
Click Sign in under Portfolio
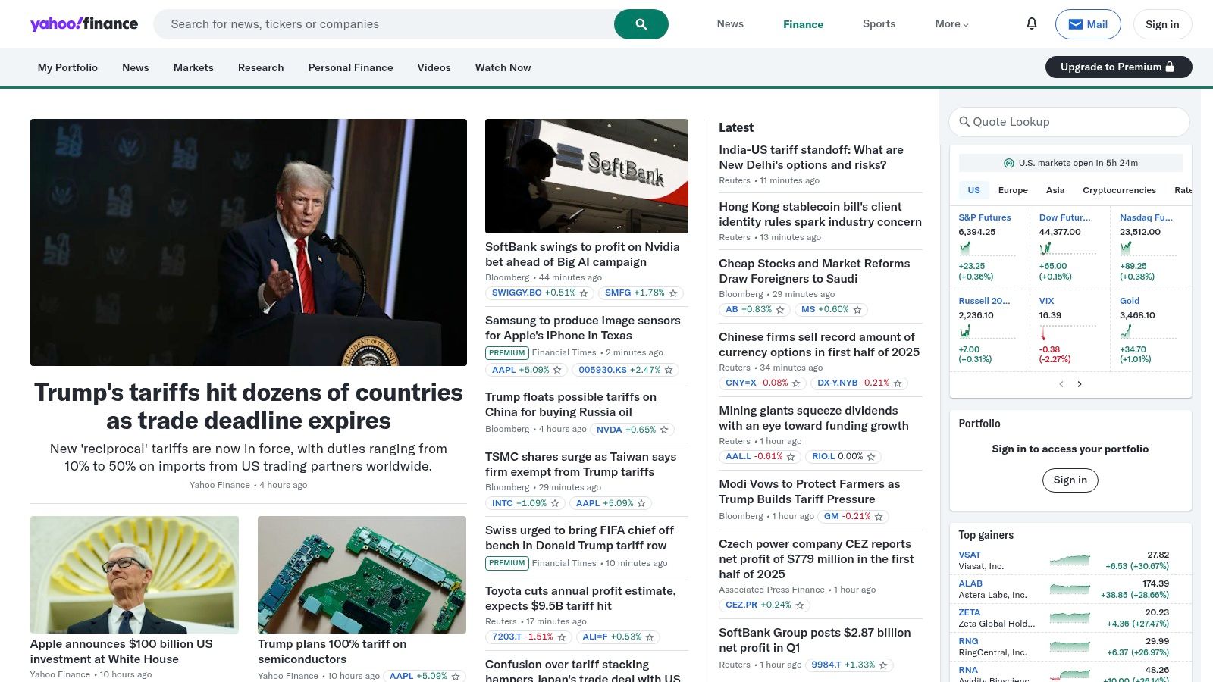[x=1070, y=480]
